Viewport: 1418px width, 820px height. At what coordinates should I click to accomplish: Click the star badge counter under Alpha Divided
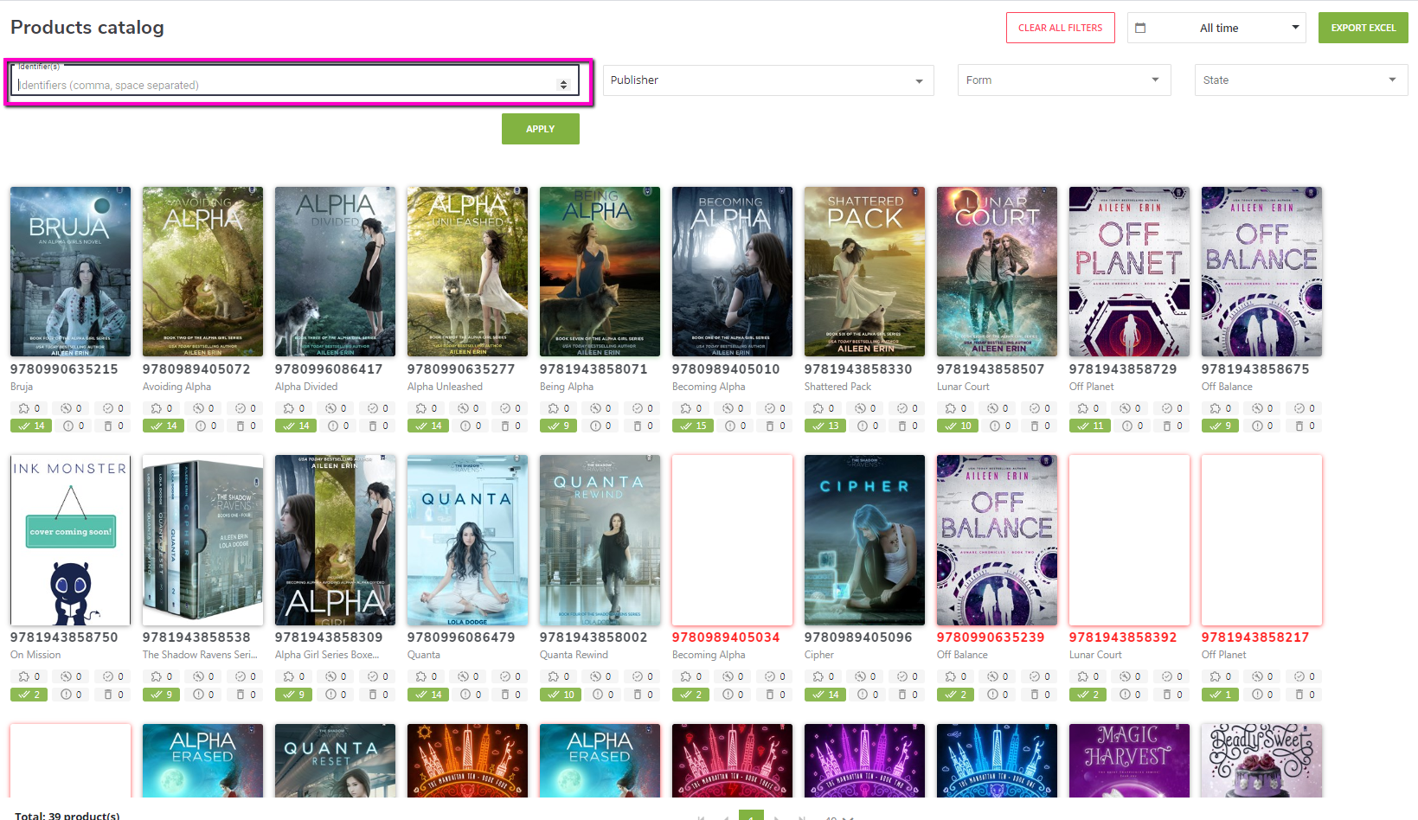(295, 408)
